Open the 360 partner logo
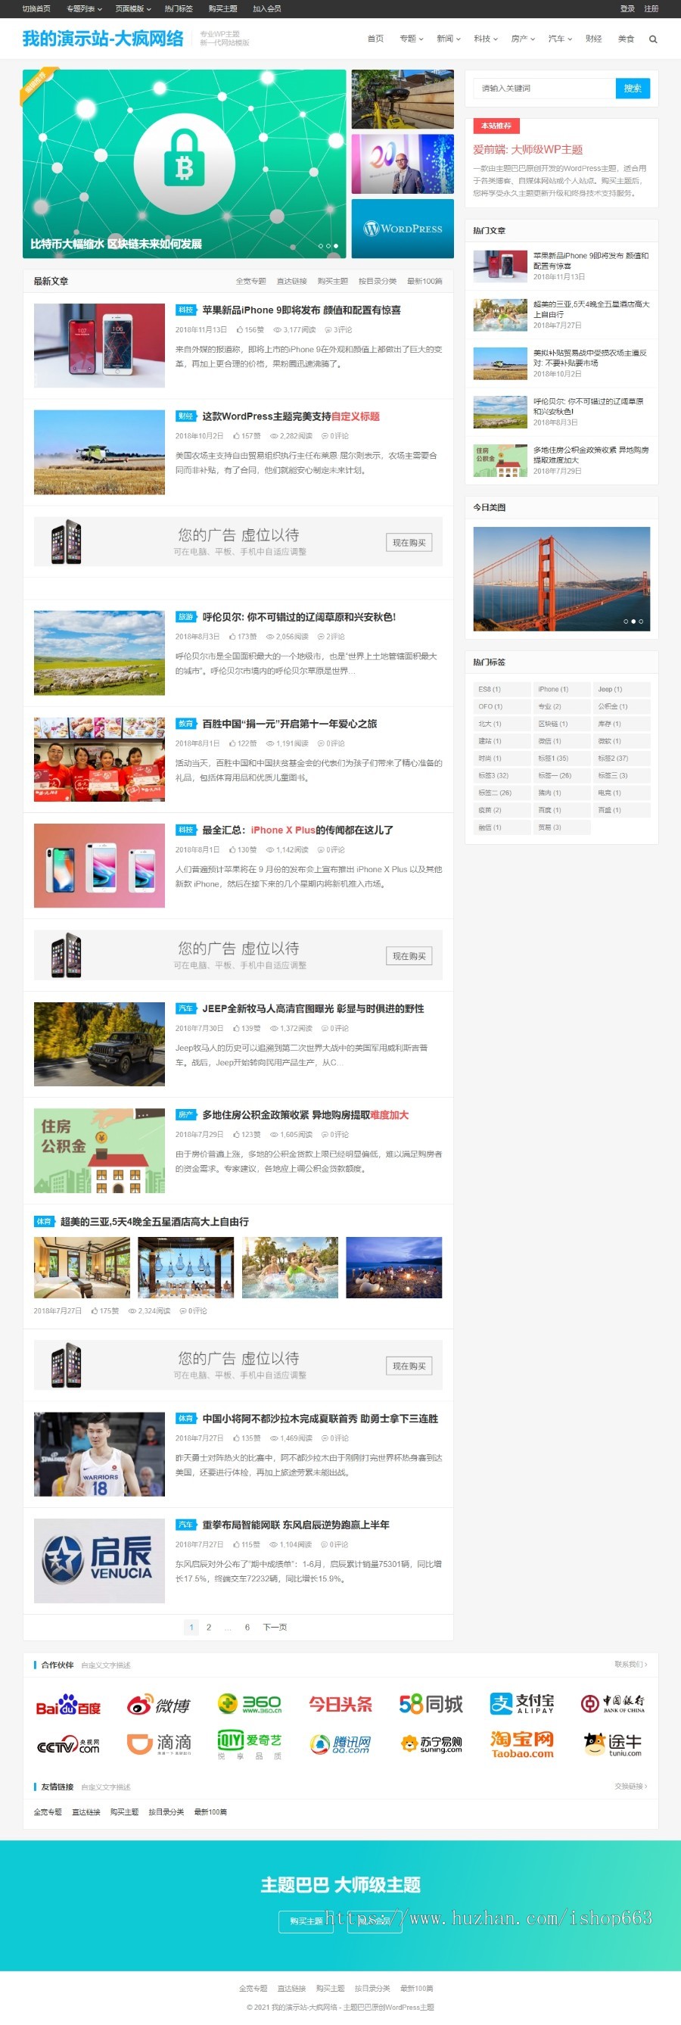The image size is (681, 2025). tap(250, 1704)
